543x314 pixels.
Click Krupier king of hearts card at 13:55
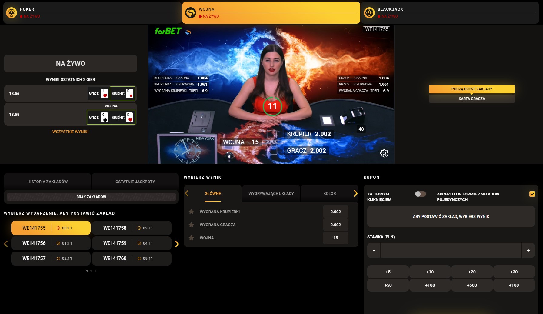(129, 117)
